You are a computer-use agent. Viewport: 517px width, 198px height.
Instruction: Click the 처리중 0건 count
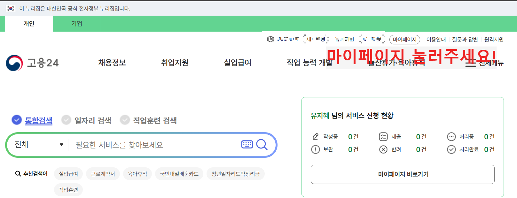point(489,137)
